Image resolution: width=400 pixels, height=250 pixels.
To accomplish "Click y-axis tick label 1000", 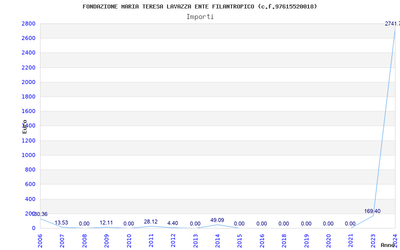I will [28, 155].
